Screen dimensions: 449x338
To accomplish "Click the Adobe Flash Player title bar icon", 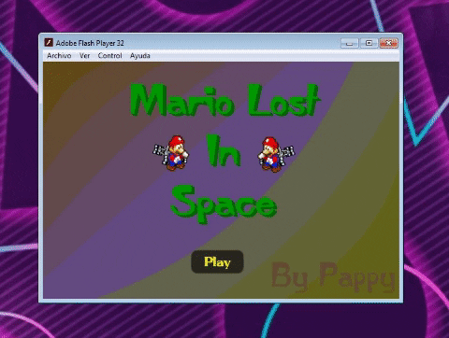I will coord(49,43).
